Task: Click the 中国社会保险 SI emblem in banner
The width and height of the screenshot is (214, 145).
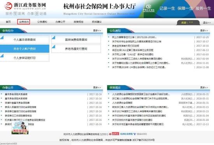Action: 149,8
